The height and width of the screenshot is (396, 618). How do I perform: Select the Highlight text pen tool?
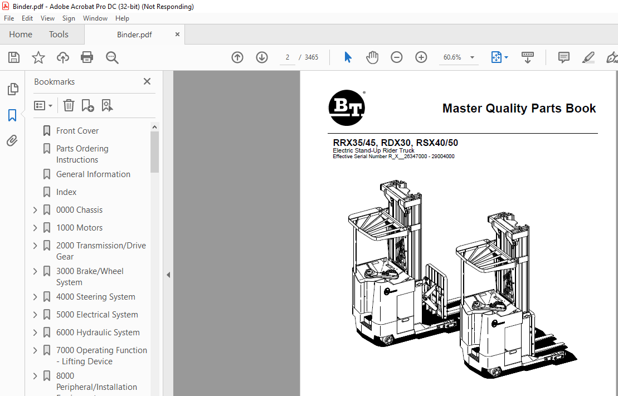point(588,57)
